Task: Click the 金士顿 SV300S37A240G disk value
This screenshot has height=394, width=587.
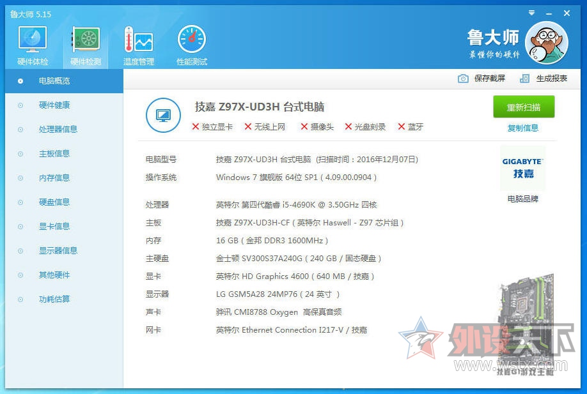Action: coord(299,259)
